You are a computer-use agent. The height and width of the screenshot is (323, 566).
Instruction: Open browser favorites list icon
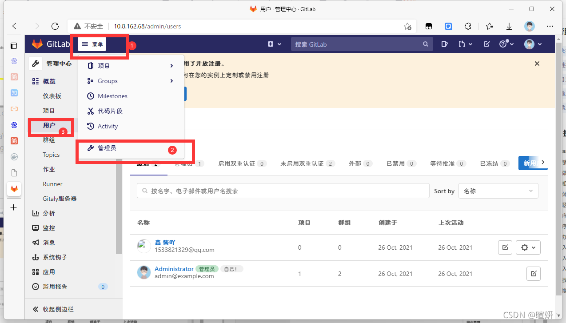coord(490,26)
